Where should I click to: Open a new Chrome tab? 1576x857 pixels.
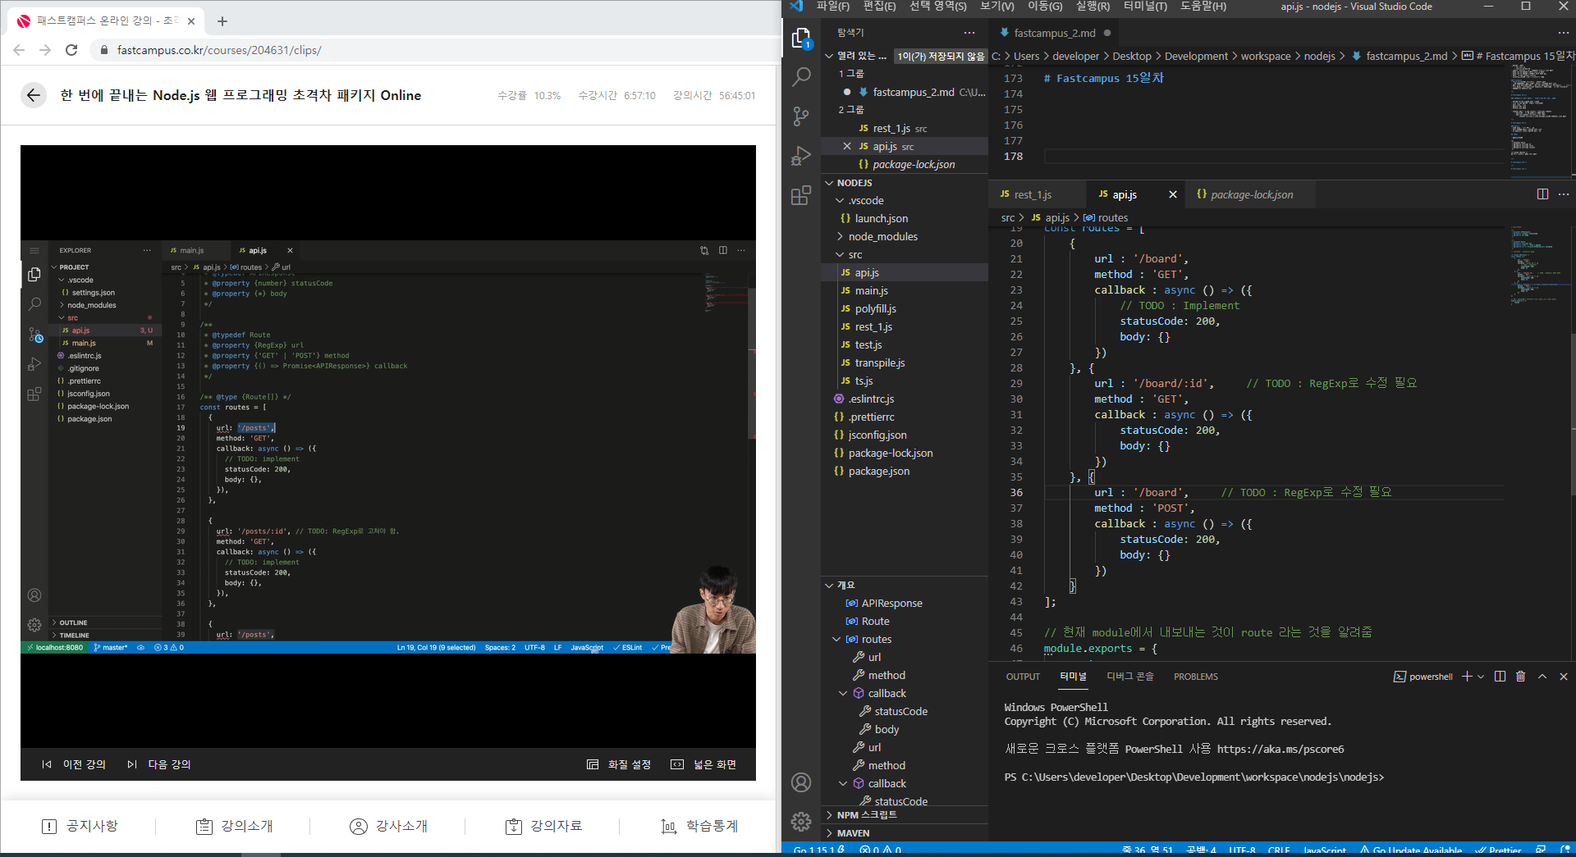(x=222, y=21)
